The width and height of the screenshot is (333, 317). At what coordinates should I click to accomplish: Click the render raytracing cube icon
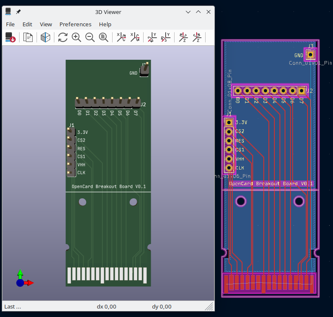point(45,37)
